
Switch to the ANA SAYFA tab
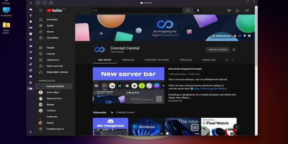[105, 60]
